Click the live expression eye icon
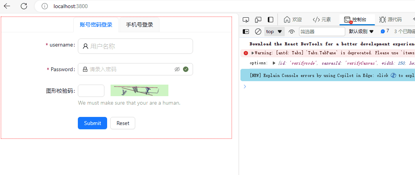 point(292,32)
